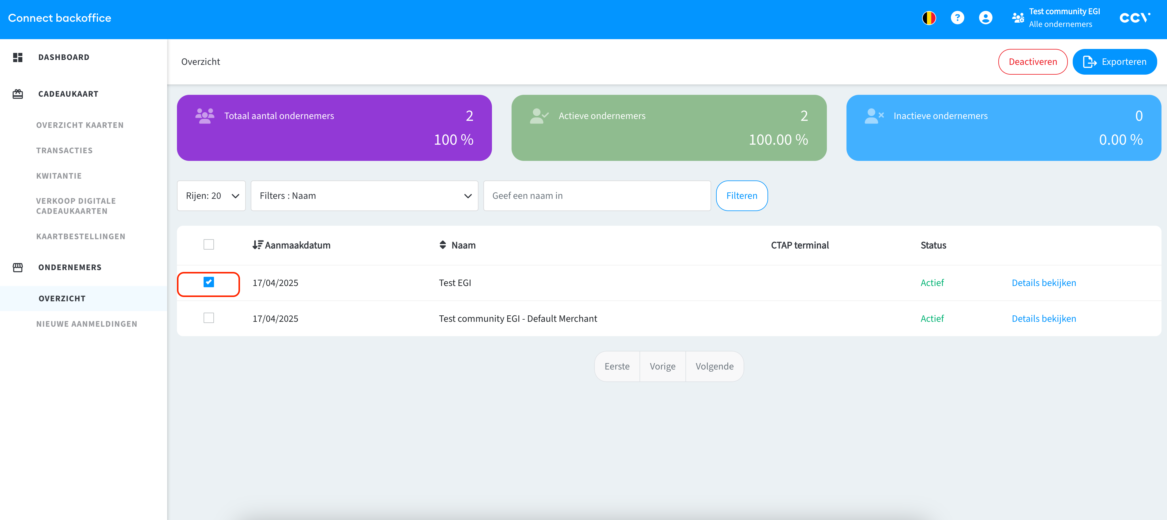Open the user account profile icon

coord(985,18)
